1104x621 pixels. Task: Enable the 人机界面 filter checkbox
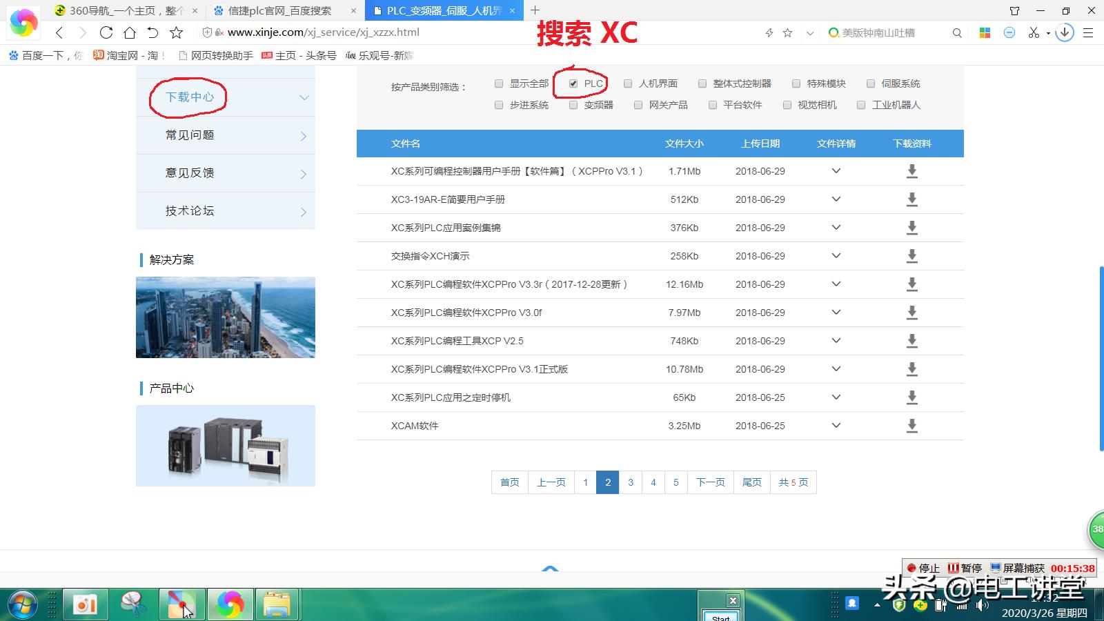point(628,83)
